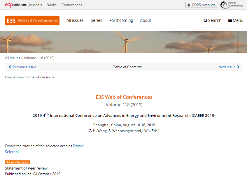Open the Series navigation item

(x=97, y=20)
